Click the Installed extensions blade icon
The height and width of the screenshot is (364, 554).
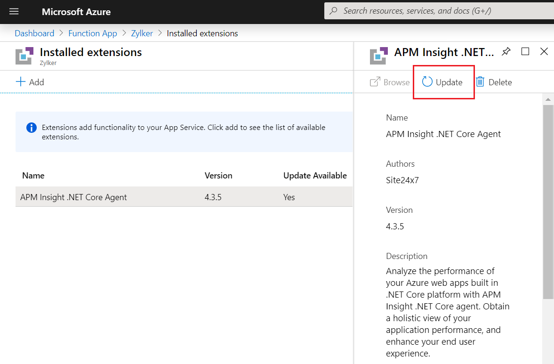pyautogui.click(x=25, y=56)
